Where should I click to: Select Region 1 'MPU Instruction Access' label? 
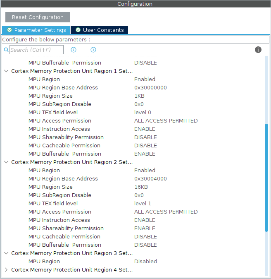pyautogui.click(x=59, y=129)
